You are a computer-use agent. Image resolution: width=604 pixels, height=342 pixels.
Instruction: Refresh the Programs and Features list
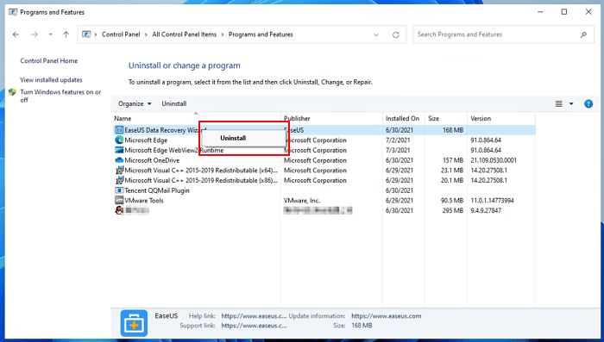point(395,34)
